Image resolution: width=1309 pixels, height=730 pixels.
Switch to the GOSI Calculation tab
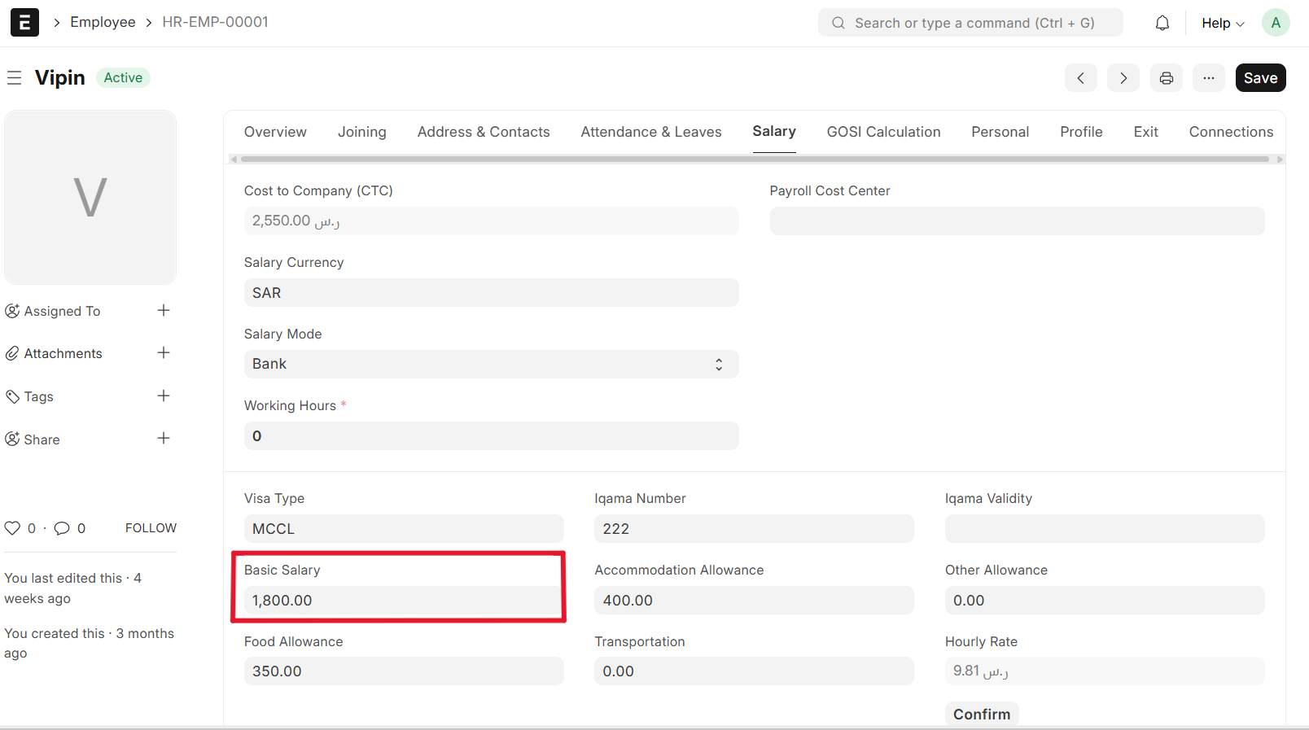pyautogui.click(x=883, y=132)
